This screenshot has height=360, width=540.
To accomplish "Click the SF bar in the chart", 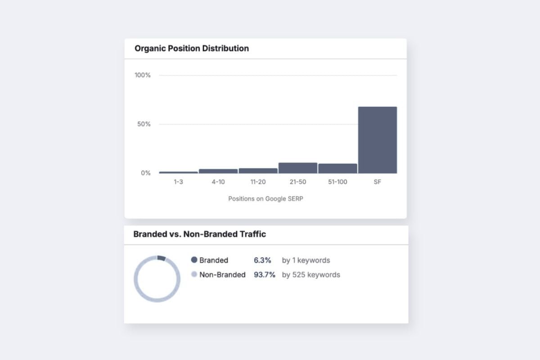I will (x=378, y=140).
